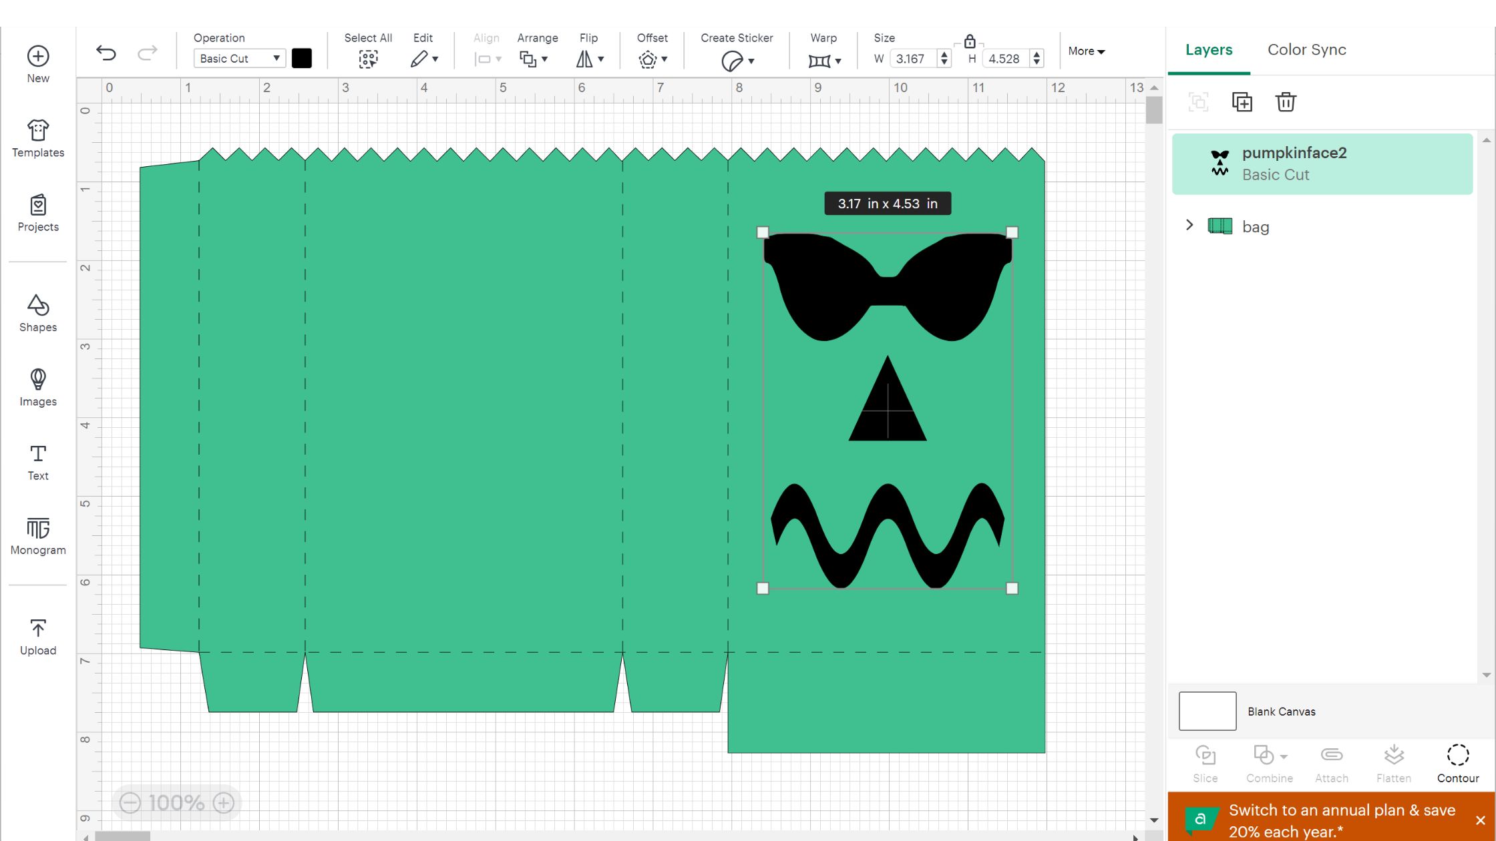Open the Flip dropdown

[x=590, y=59]
